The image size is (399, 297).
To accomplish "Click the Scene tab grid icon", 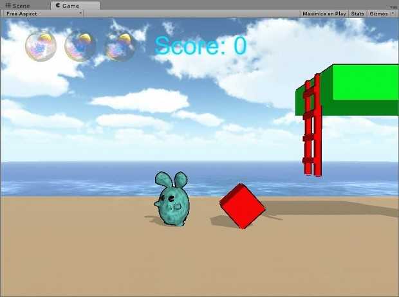I will 8,5.
